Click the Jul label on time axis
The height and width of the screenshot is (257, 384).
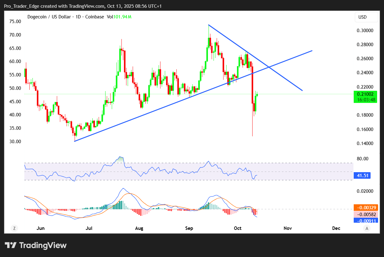(x=89, y=228)
